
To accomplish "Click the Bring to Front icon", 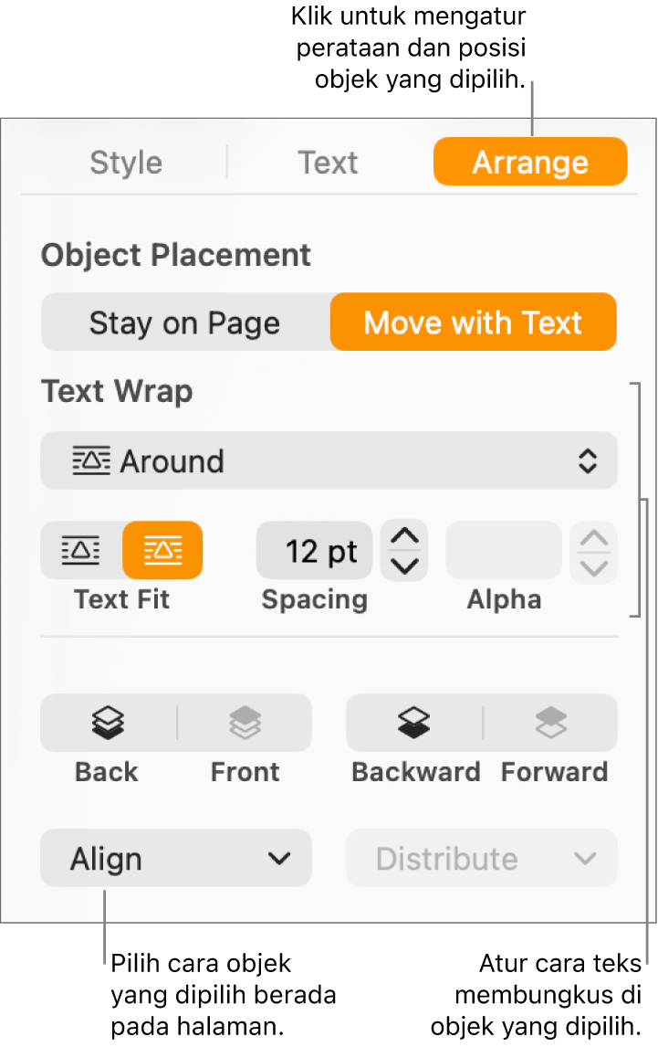I will click(245, 723).
